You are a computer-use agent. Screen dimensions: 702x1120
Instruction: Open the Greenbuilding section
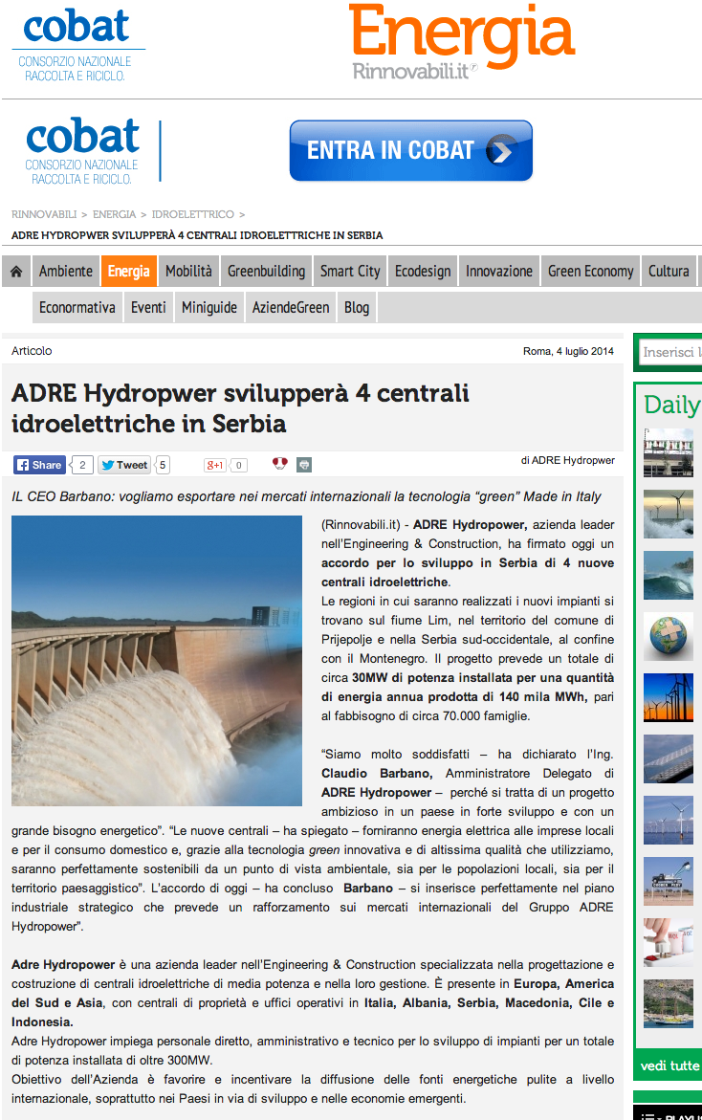[267, 272]
